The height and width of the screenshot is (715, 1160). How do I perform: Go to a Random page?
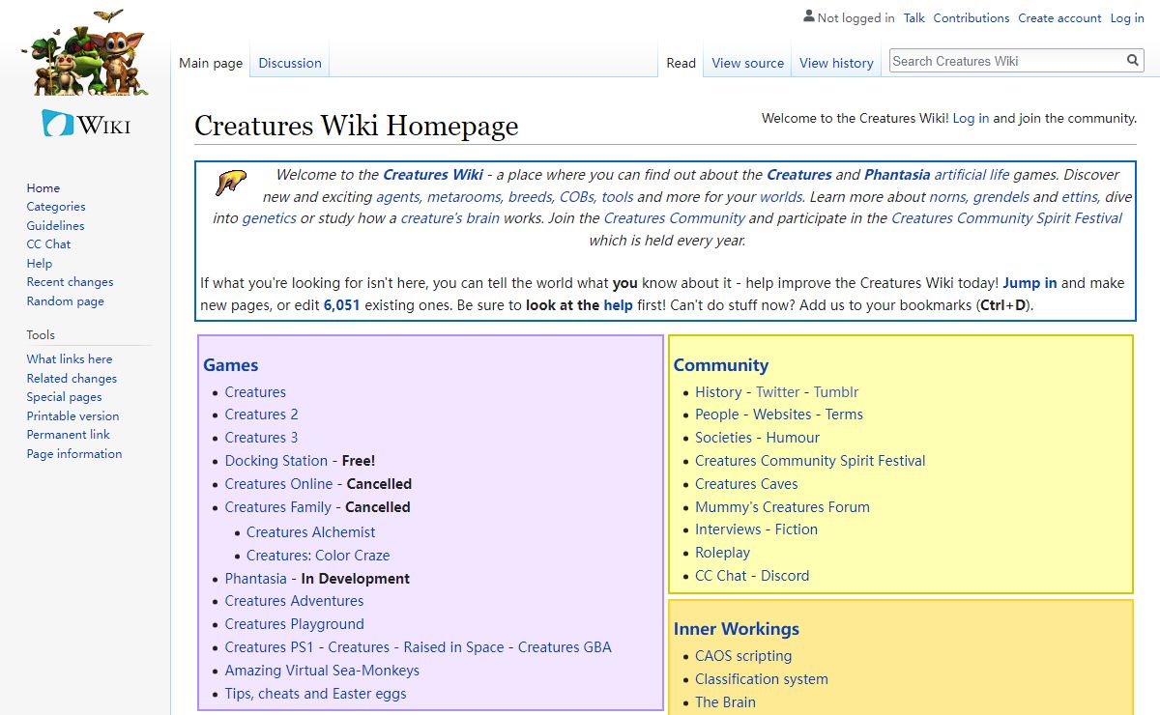[66, 300]
